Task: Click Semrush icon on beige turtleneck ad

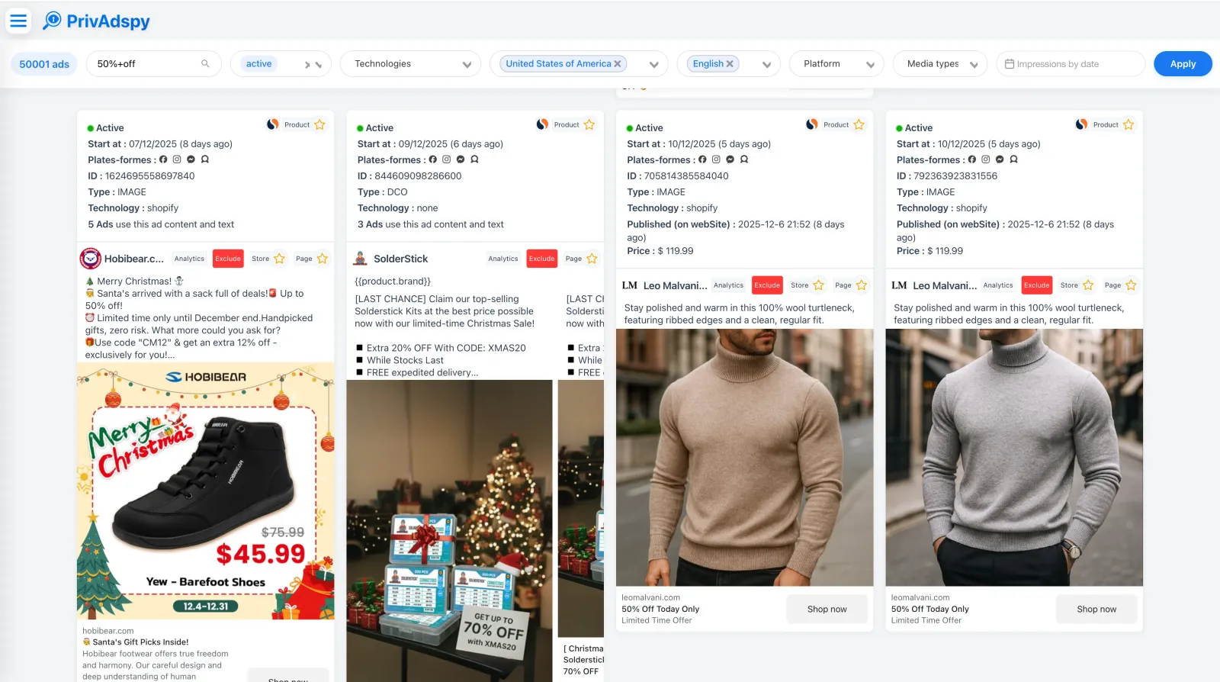Action: pyautogui.click(x=812, y=124)
